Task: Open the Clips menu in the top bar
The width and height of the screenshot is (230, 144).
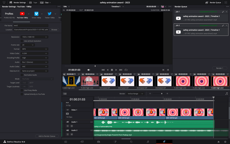Action: coord(45,2)
